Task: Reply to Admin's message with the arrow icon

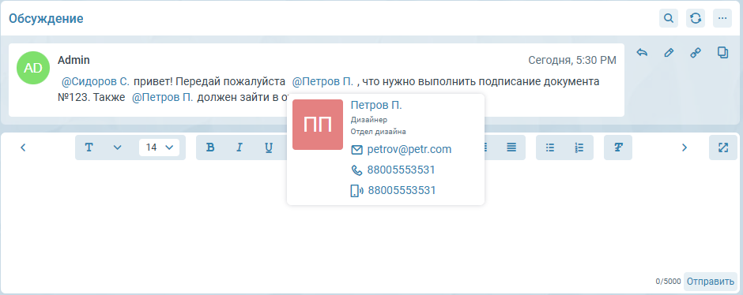Action: coord(642,53)
